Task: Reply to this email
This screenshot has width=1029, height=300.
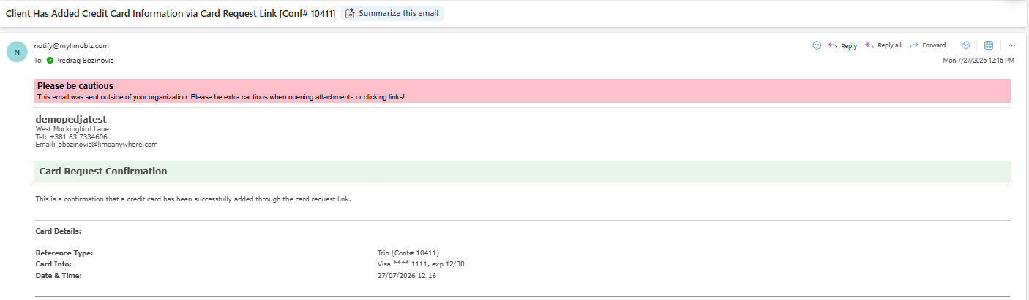Action: click(842, 45)
